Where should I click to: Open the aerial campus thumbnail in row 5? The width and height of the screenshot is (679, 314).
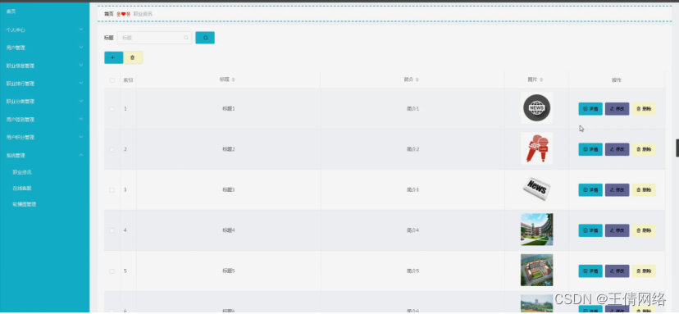point(536,270)
